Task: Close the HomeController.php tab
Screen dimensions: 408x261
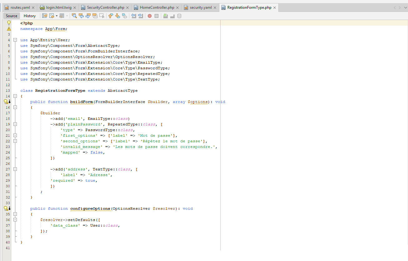Action: tap(177, 7)
